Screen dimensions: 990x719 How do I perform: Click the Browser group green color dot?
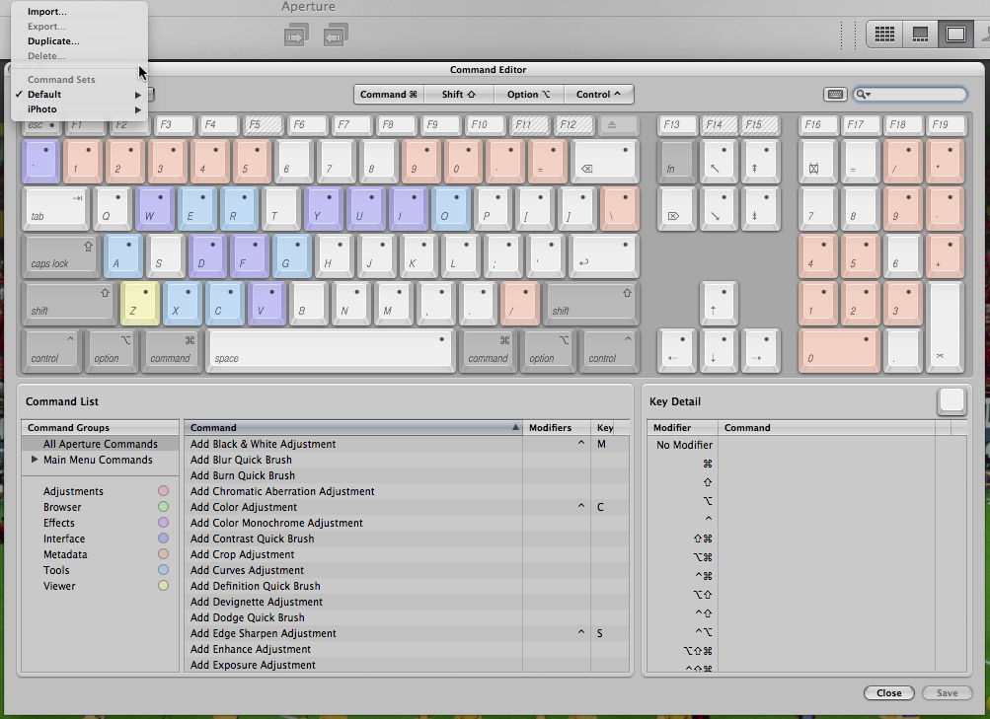point(163,506)
